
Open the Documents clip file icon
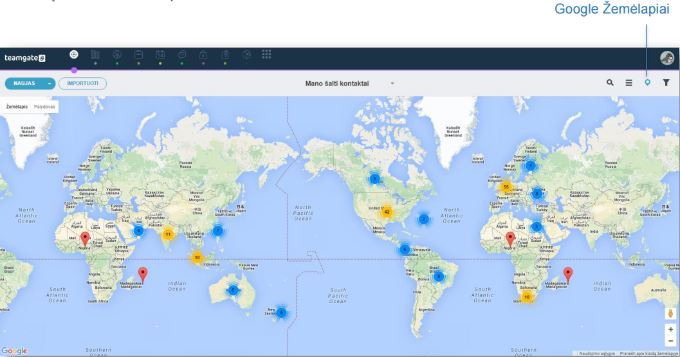pyautogui.click(x=225, y=55)
